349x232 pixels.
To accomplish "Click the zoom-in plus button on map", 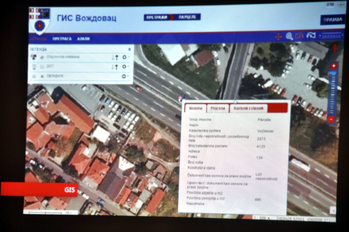I will tap(333, 66).
